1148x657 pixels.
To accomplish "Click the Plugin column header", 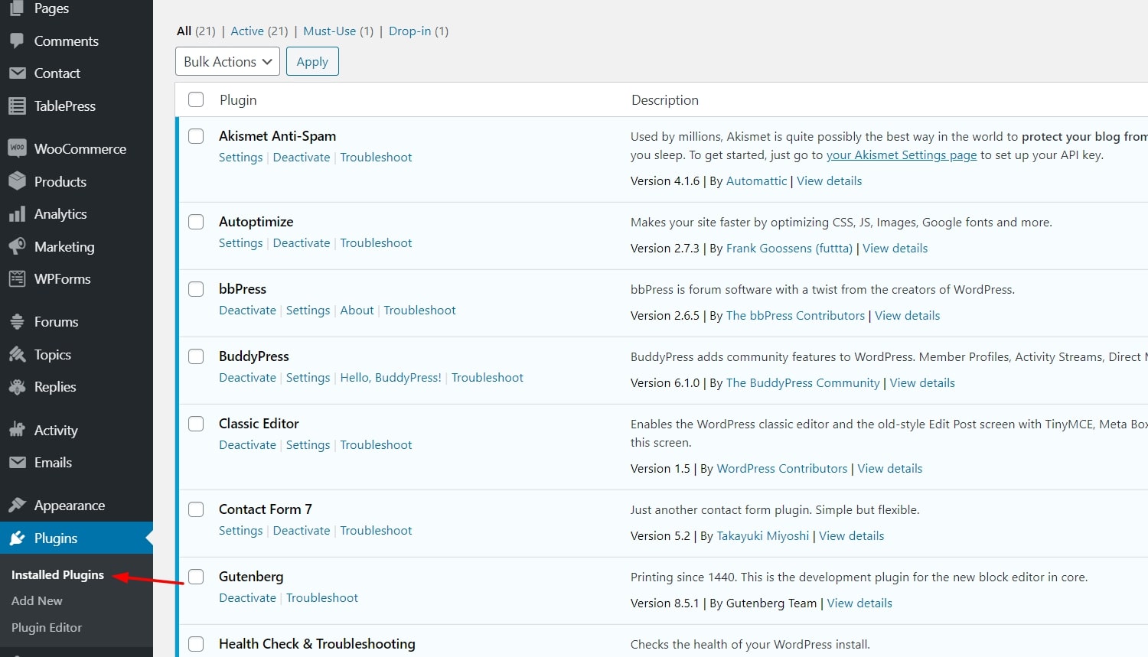I will (238, 100).
